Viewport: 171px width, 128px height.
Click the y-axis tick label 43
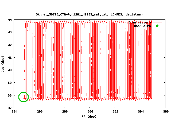(10, 32)
